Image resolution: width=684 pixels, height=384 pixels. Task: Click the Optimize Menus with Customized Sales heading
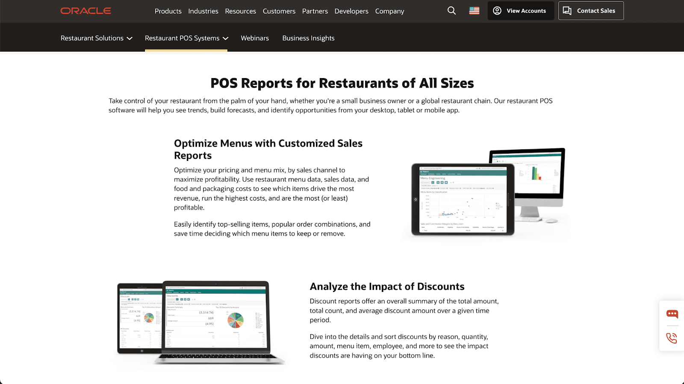coord(268,149)
